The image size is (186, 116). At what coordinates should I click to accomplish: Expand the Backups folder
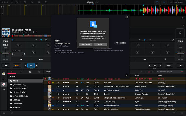[9, 107]
